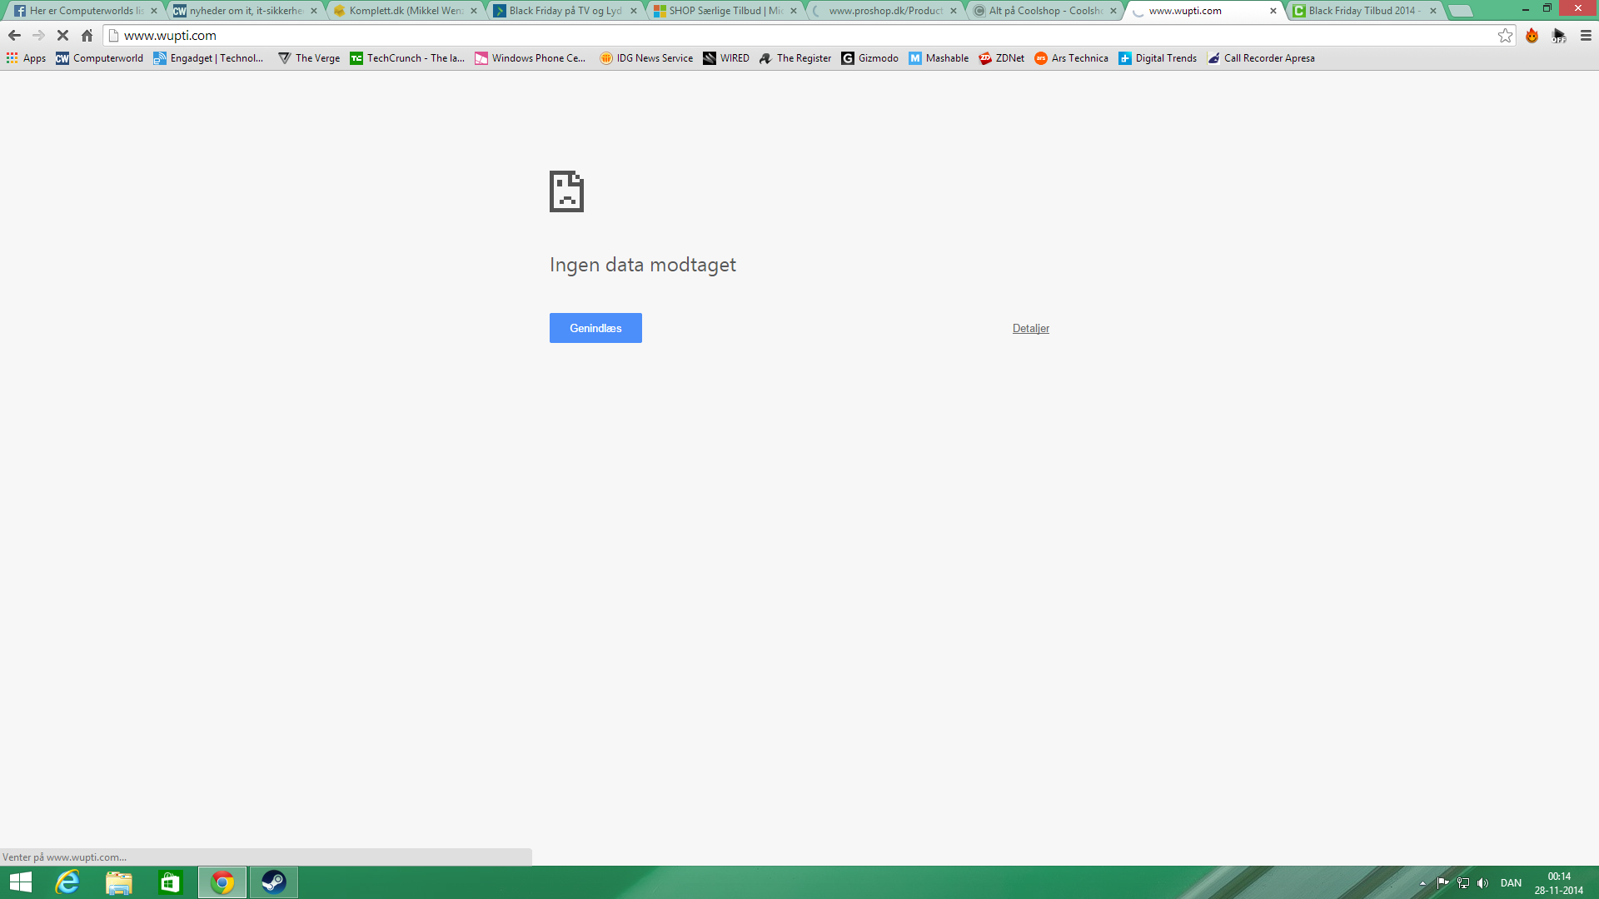Show hidden system tray icons arrow
The width and height of the screenshot is (1599, 899).
[x=1422, y=883]
